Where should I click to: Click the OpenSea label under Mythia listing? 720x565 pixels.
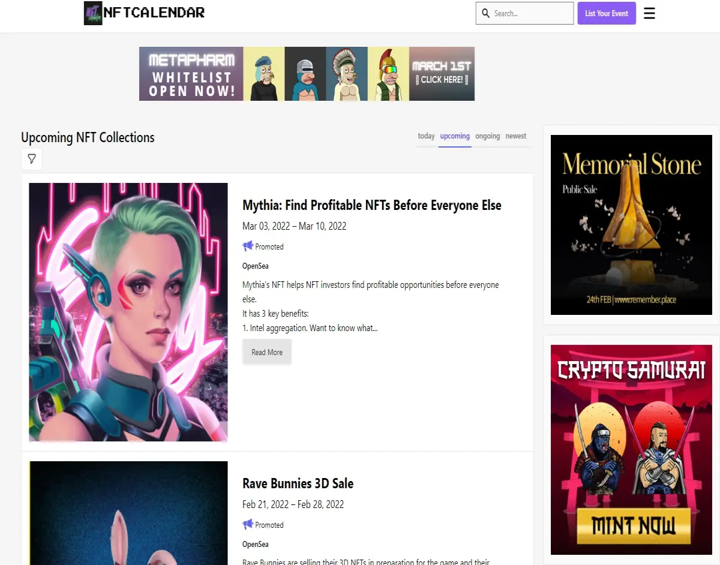256,266
